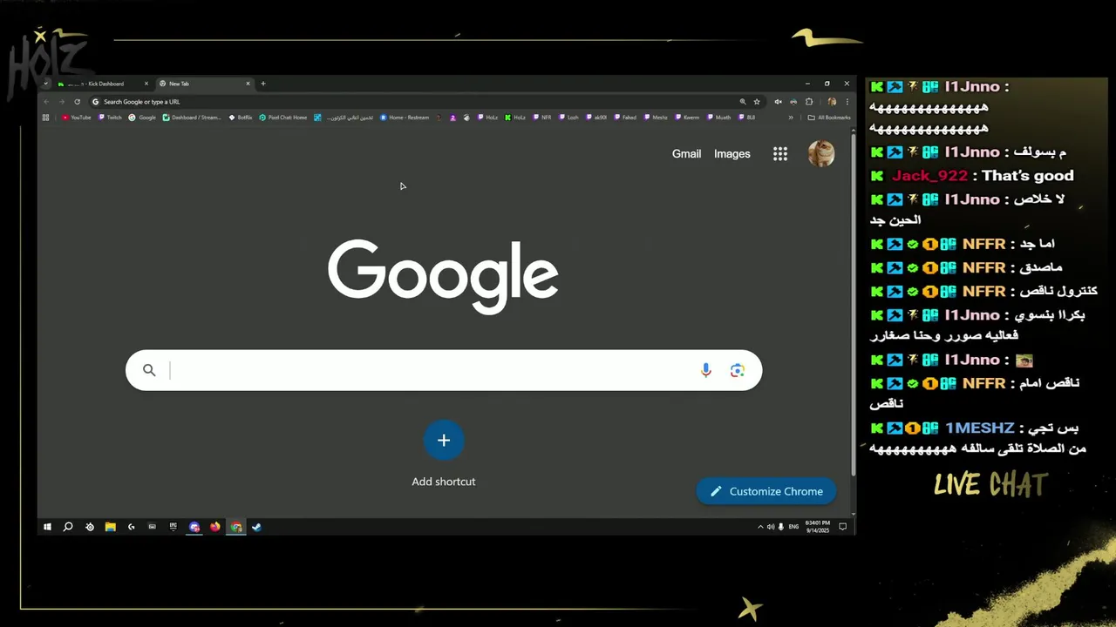Open the Chrome three-dot menu
Image resolution: width=1116 pixels, height=627 pixels.
(x=847, y=102)
